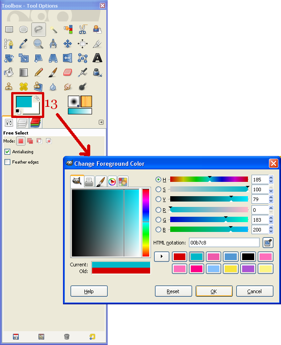Select the Ellipse Select tool
The image size is (281, 345).
pyautogui.click(x=24, y=29)
